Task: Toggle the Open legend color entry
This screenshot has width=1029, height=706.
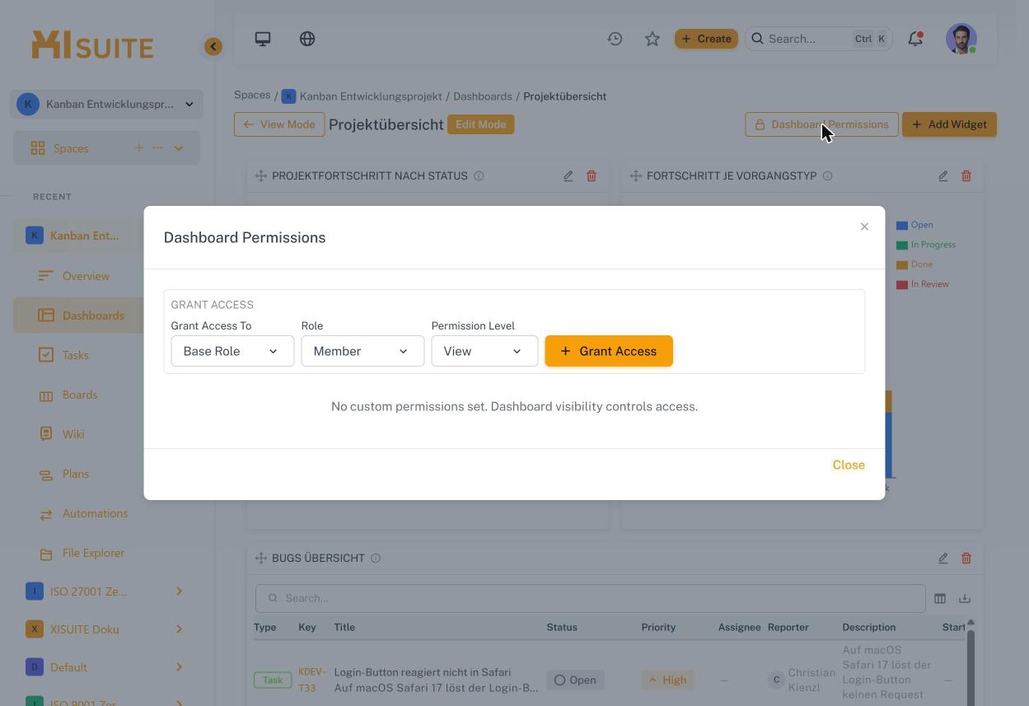Action: point(914,225)
